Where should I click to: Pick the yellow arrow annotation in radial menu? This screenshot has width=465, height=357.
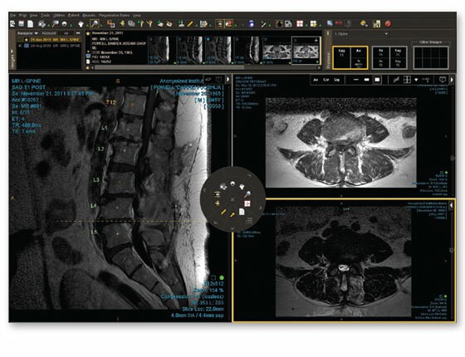tap(232, 215)
